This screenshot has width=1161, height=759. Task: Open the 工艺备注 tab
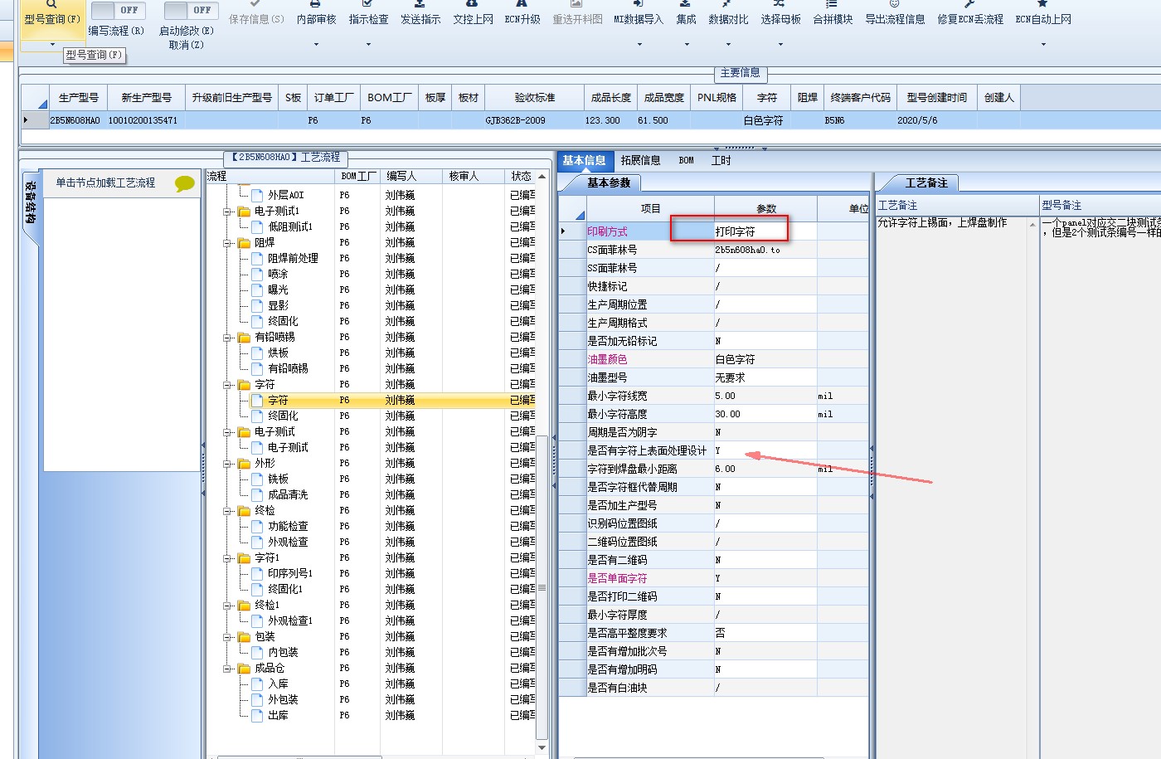[x=925, y=182]
